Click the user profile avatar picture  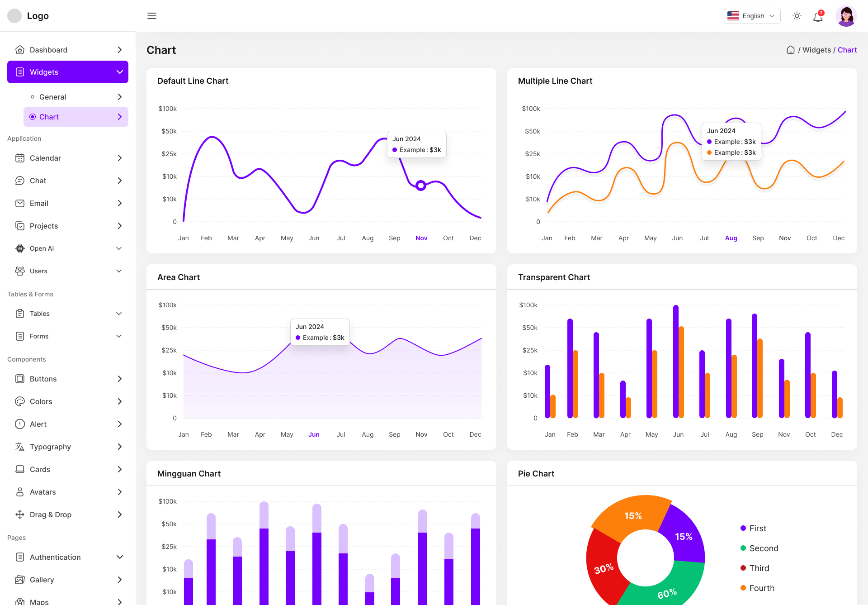(x=846, y=15)
